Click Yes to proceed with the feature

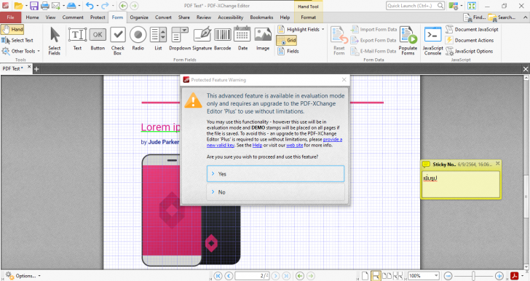275,174
